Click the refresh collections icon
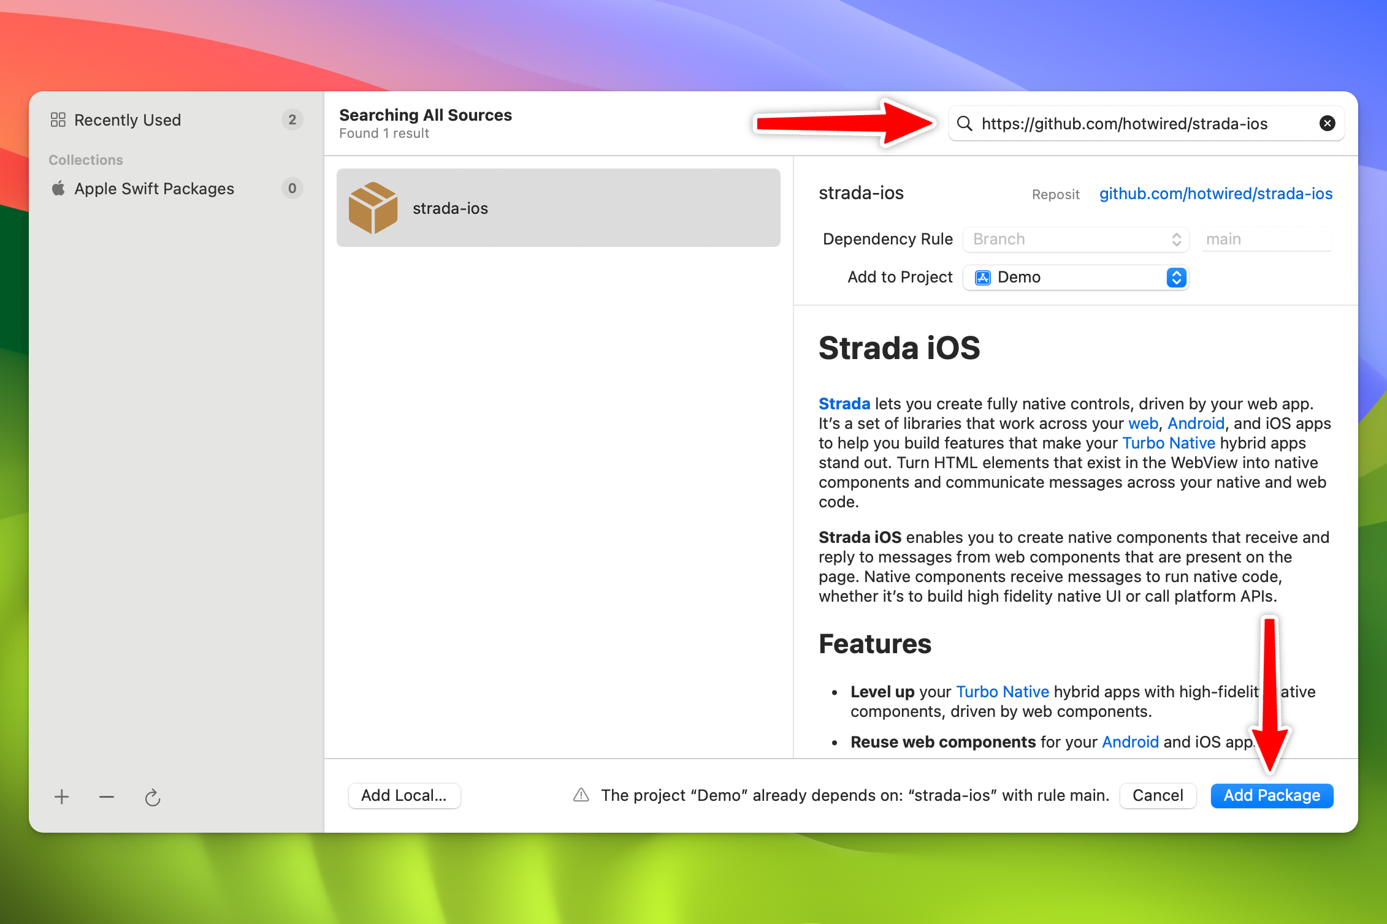1387x924 pixels. point(153,797)
